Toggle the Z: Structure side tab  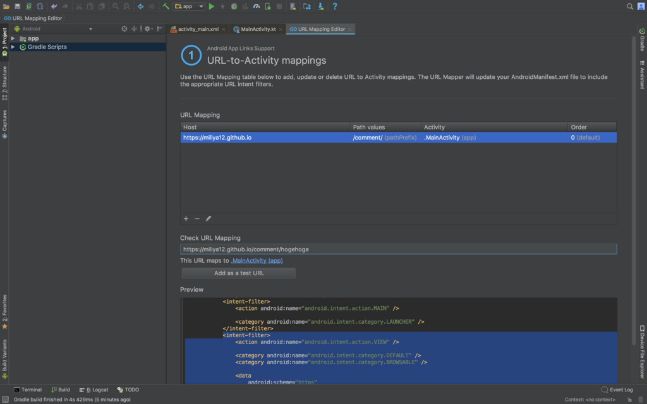tap(4, 83)
